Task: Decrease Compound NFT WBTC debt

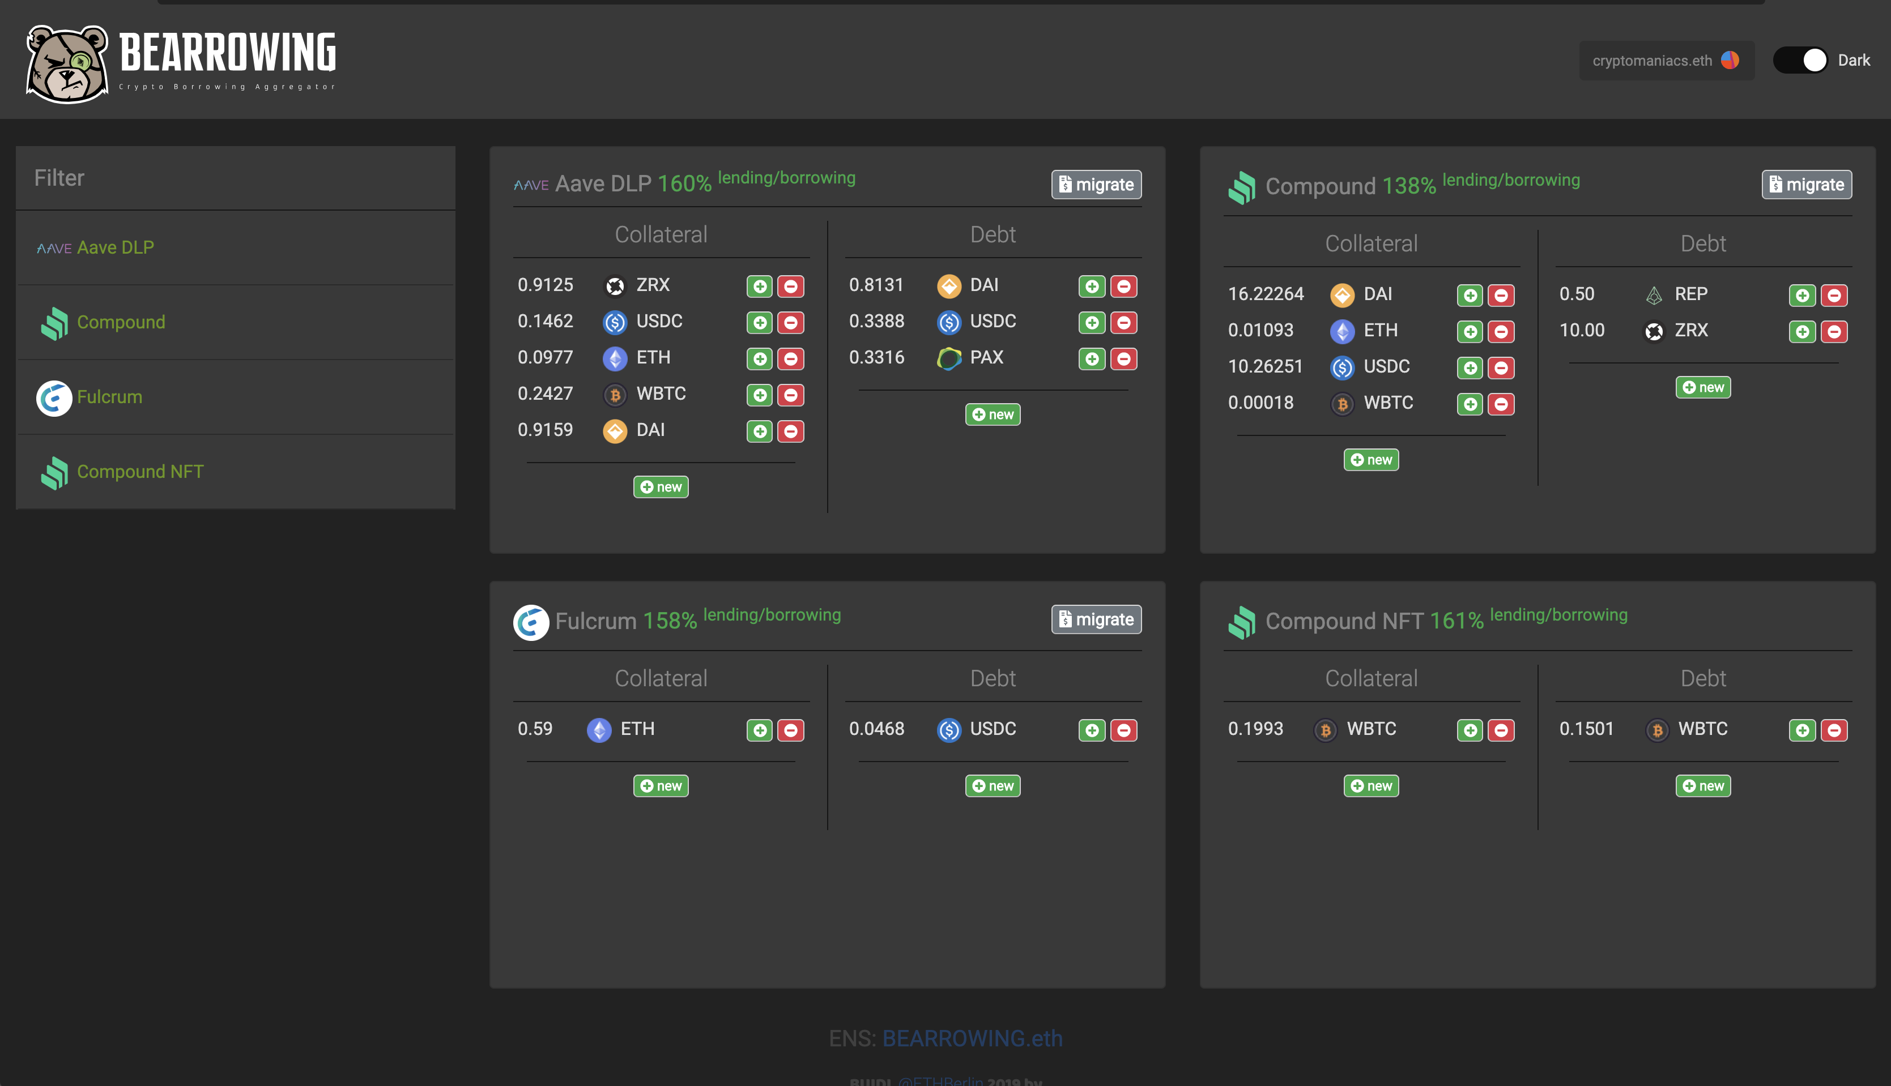Action: [1834, 730]
